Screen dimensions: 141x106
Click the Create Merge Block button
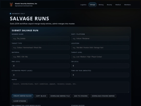22,96
